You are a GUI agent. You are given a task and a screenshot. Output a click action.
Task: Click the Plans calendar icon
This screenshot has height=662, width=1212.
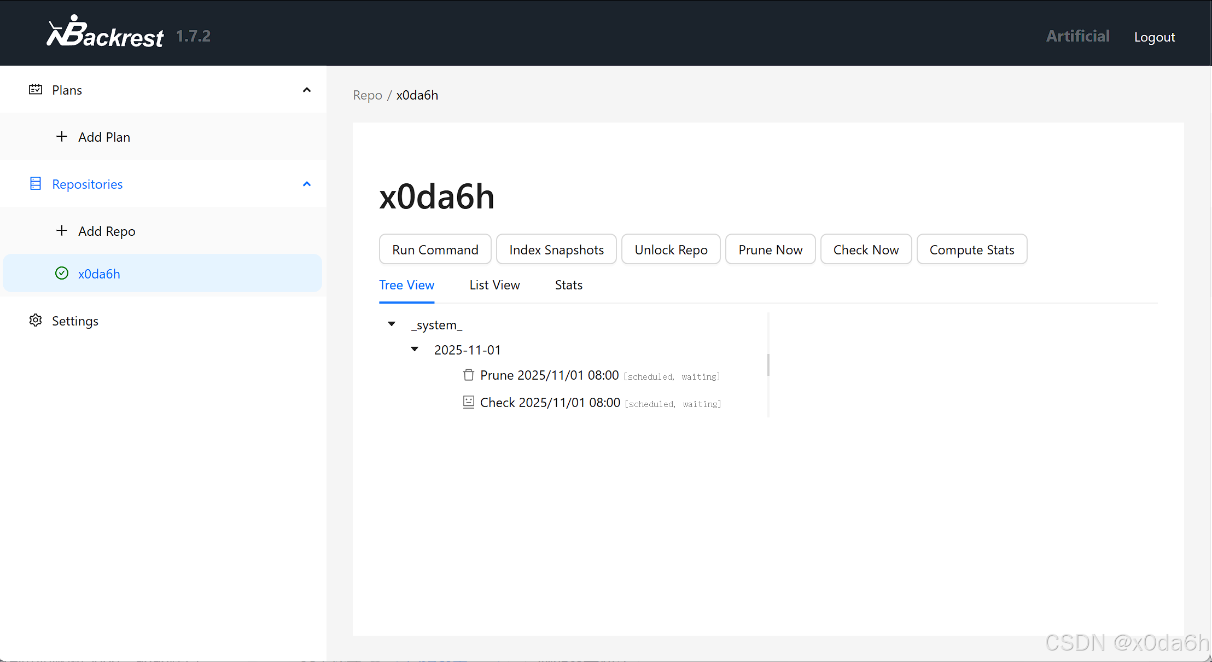[x=36, y=90]
